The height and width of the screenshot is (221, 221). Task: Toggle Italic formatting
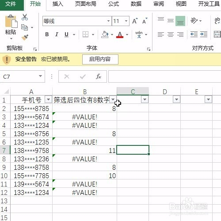click(x=57, y=34)
